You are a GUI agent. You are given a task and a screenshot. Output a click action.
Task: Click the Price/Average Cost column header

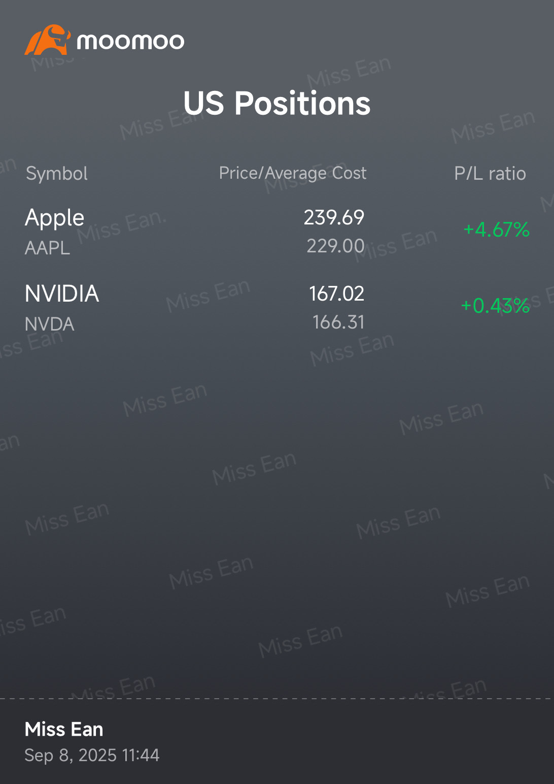(293, 173)
